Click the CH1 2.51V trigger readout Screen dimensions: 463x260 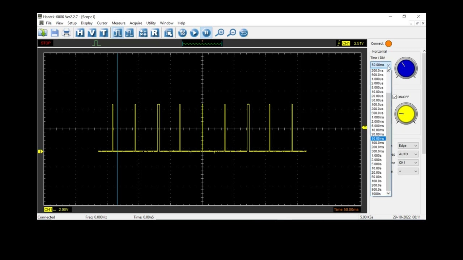click(351, 43)
